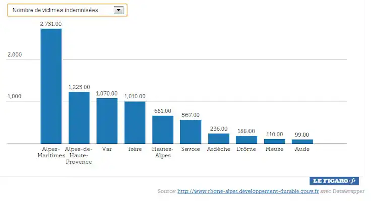Click the 1,225.00 value label
Viewport: 373px width, 201px height.
coord(79,87)
